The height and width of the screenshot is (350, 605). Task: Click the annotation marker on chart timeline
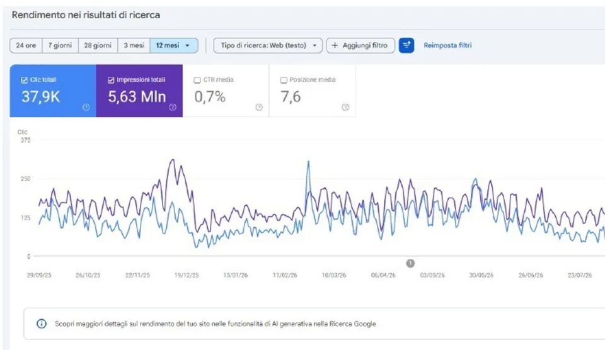pos(410,263)
